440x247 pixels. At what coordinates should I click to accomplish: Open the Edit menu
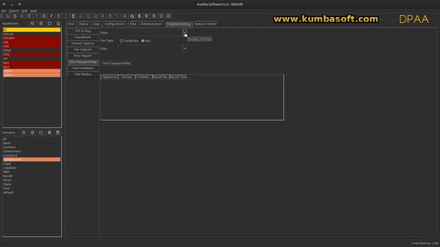[x=25, y=11]
